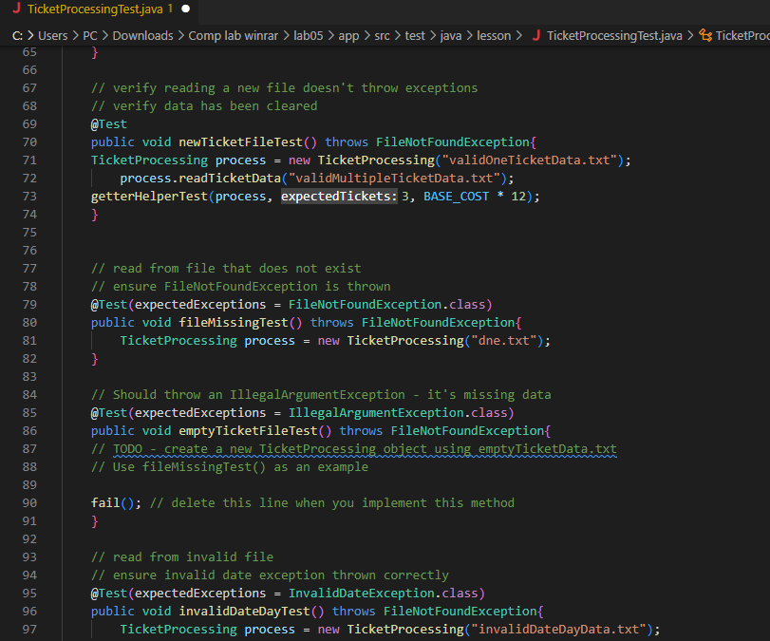This screenshot has width=770, height=641.
Task: Click the expectedTickets: inlay hint
Action: (x=339, y=196)
